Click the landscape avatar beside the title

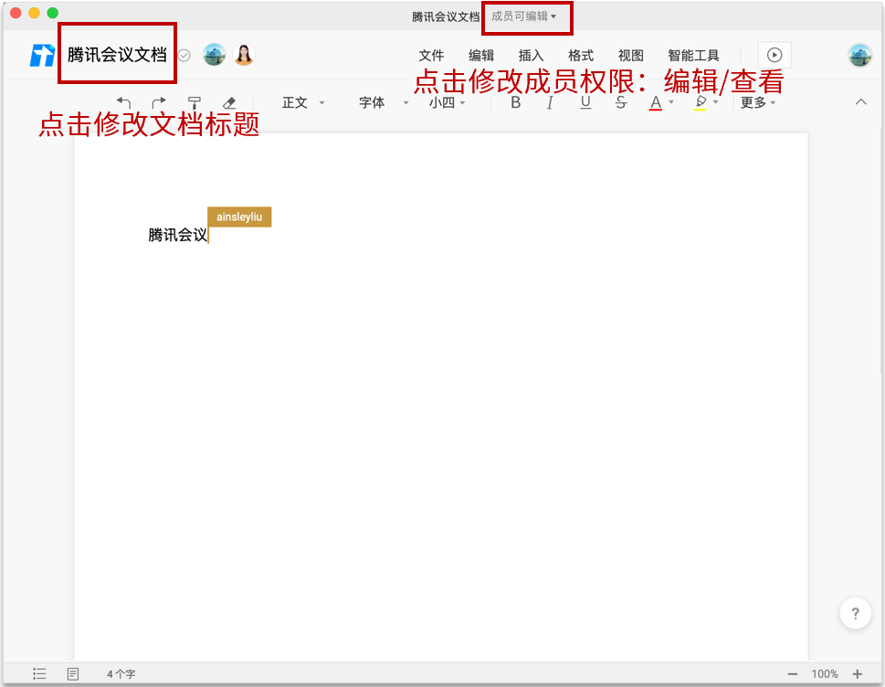tap(215, 55)
